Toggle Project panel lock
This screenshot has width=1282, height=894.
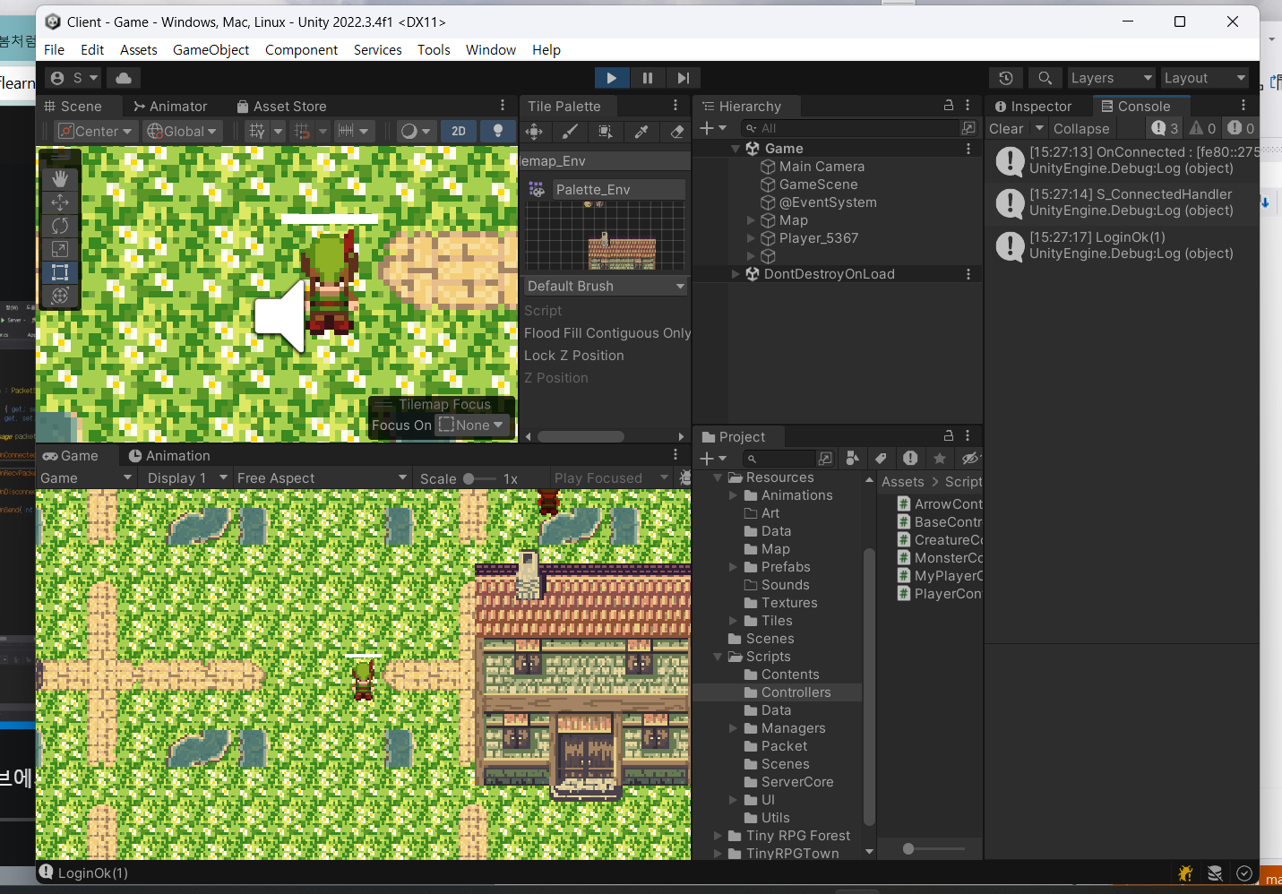(949, 436)
